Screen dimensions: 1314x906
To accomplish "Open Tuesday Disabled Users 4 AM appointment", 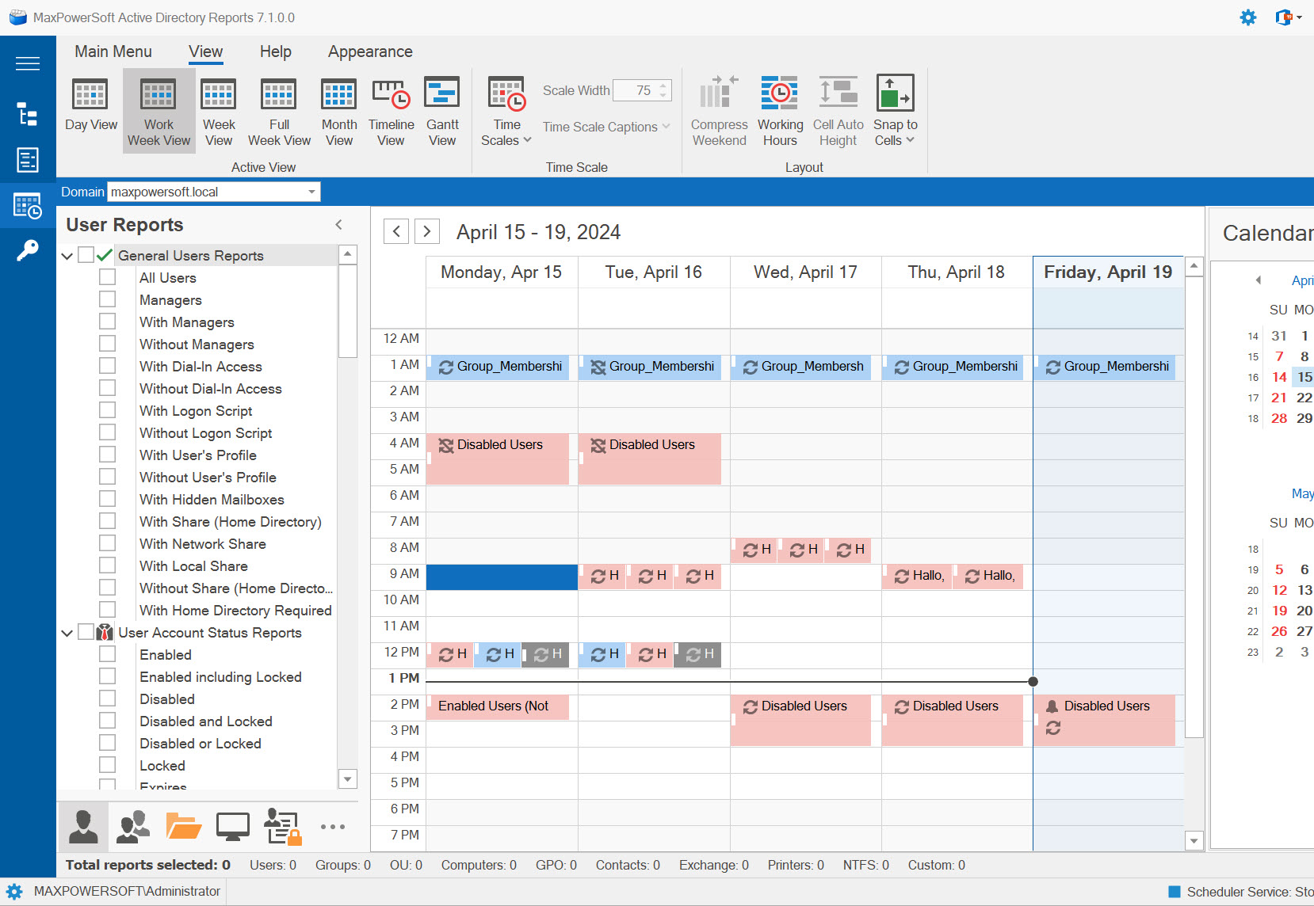I will point(650,459).
